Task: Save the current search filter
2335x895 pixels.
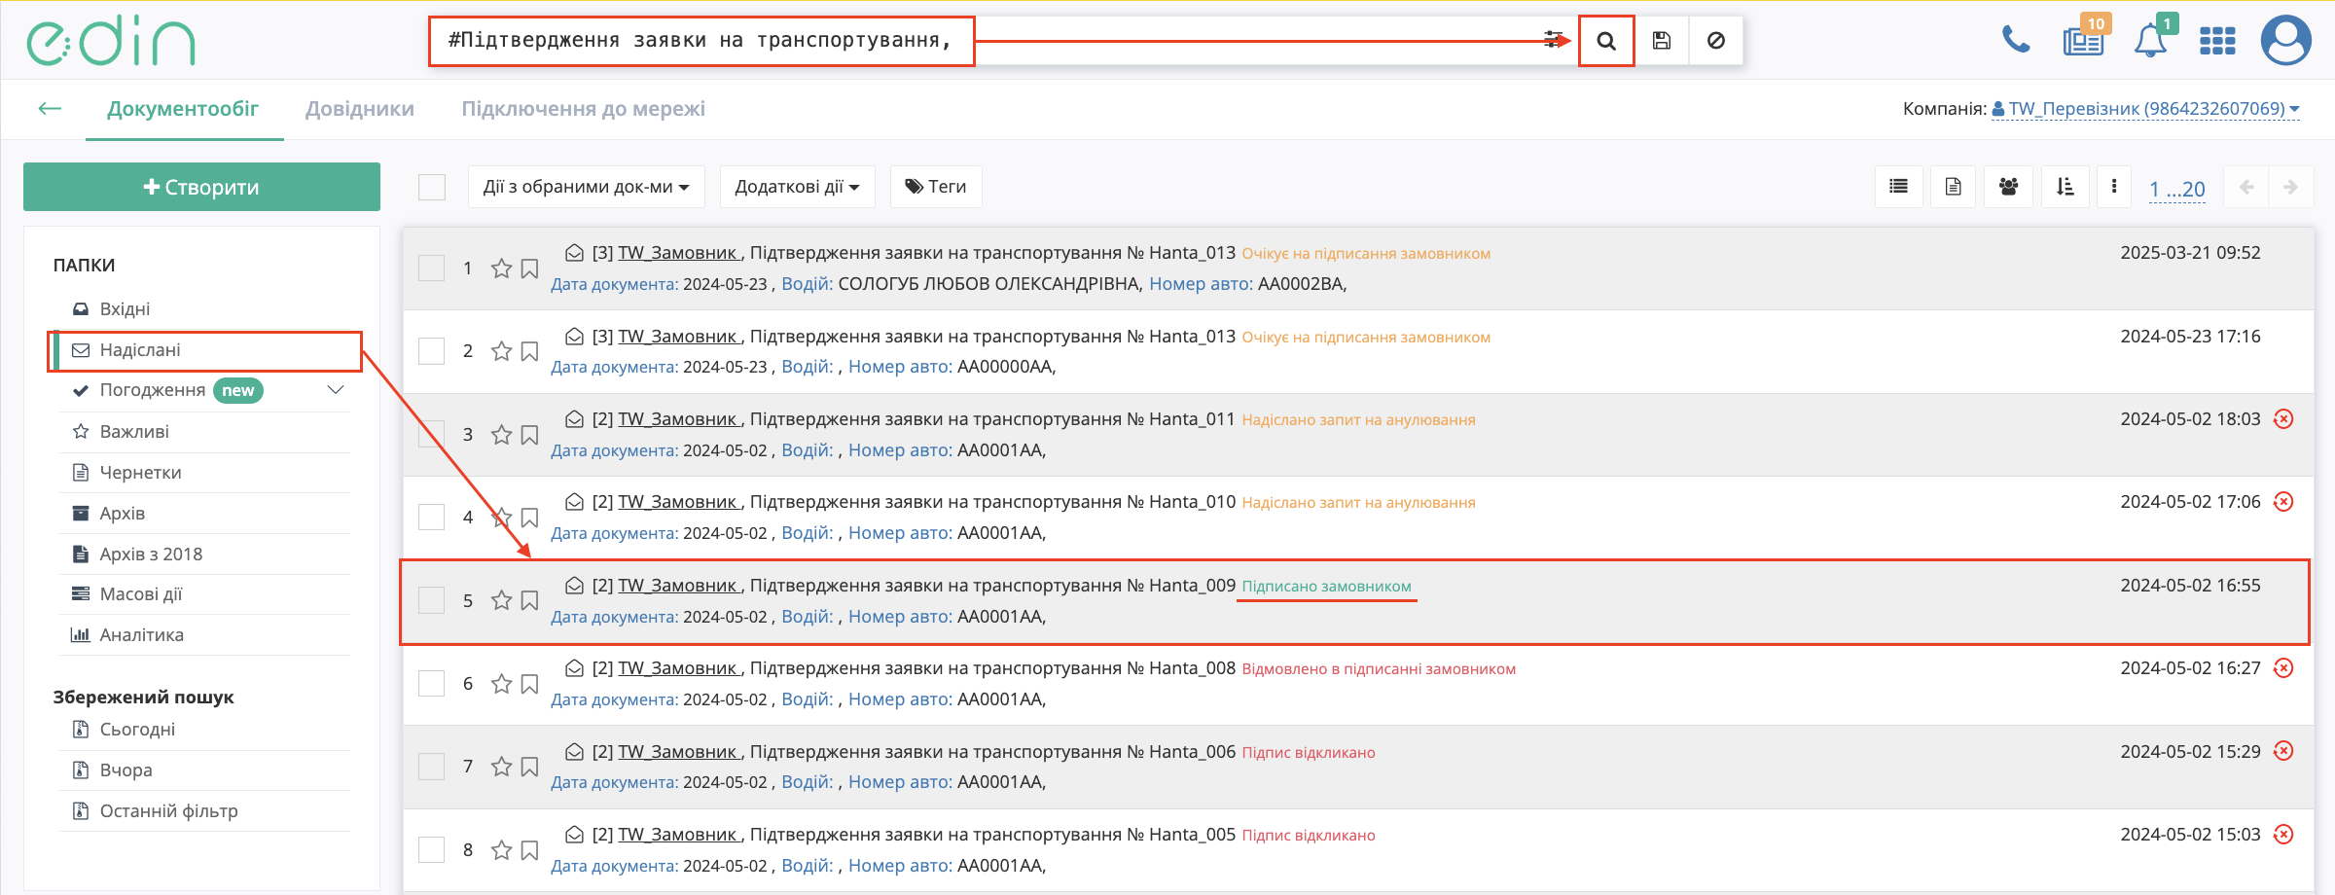Action: coord(1662,41)
